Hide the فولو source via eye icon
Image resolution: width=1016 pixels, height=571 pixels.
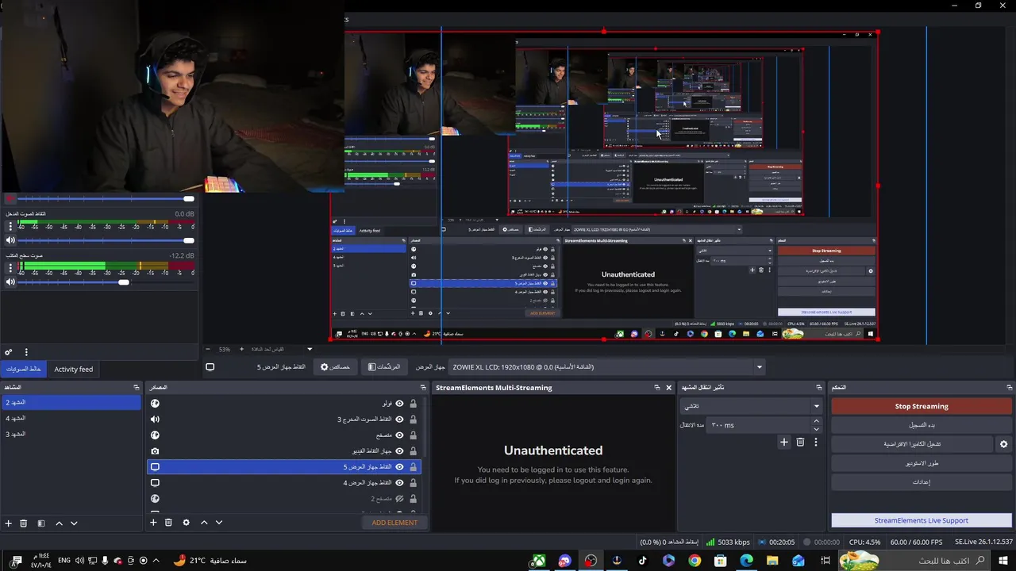pos(399,404)
